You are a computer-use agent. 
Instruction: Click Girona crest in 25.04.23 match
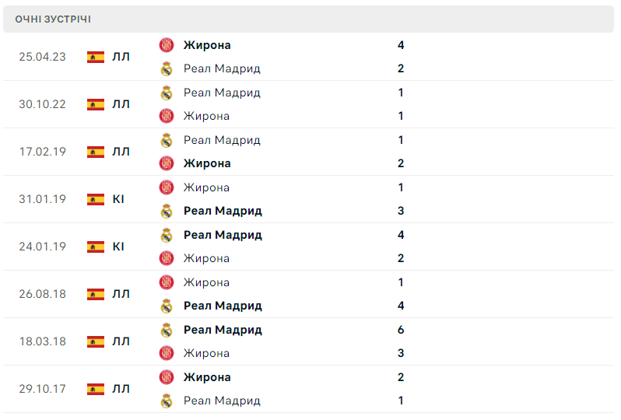point(166,45)
